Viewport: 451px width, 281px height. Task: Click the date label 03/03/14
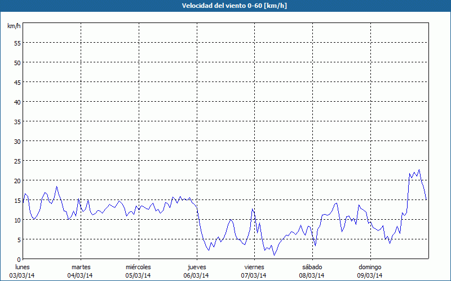23,275
